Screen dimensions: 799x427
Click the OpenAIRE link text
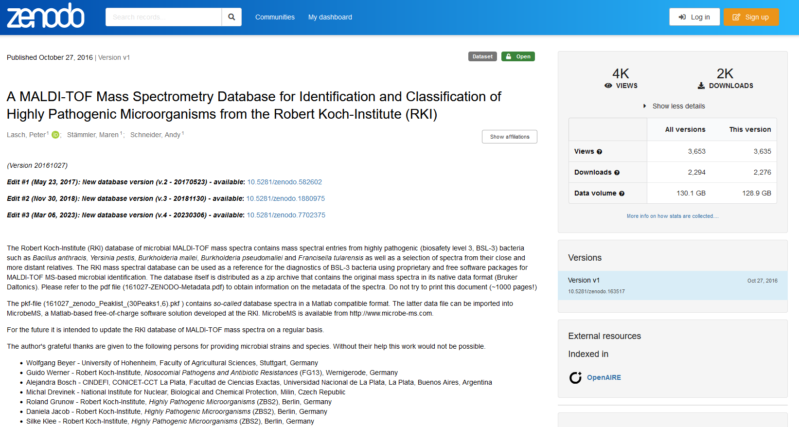(x=604, y=377)
